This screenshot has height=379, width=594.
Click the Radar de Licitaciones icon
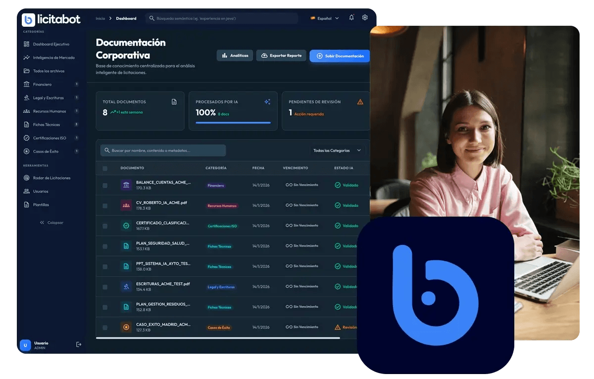click(27, 178)
